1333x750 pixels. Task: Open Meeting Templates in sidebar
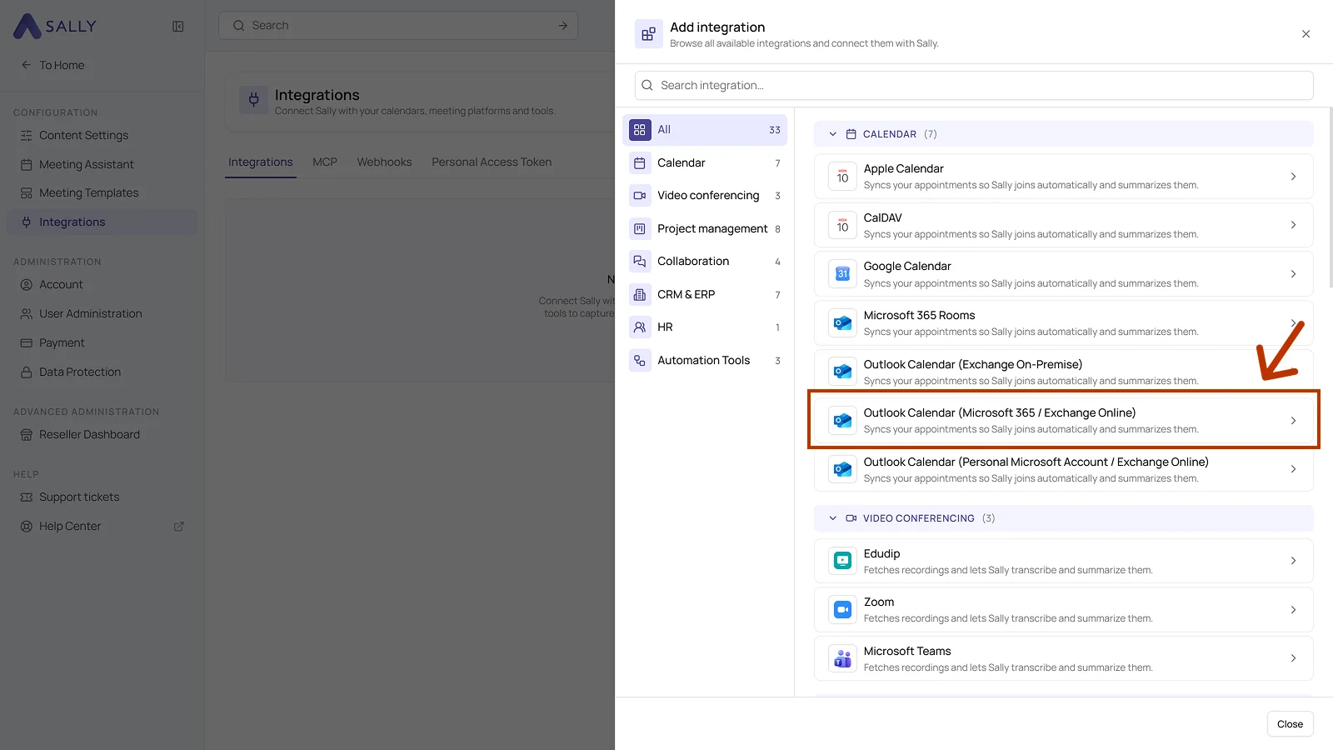pyautogui.click(x=102, y=192)
